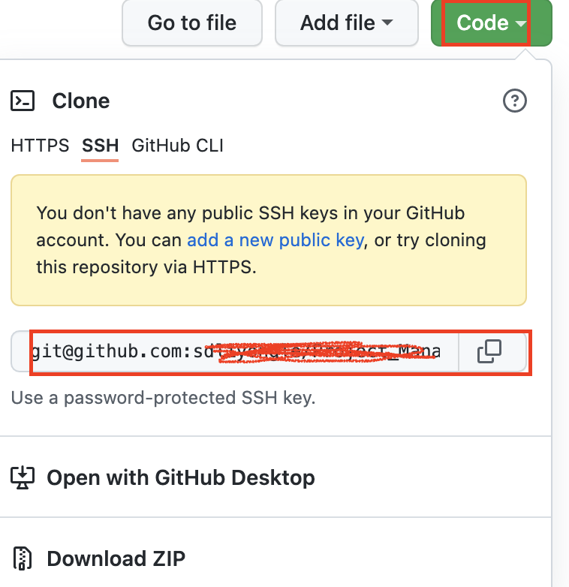Switch to the HTTPS clone tab

(40, 146)
